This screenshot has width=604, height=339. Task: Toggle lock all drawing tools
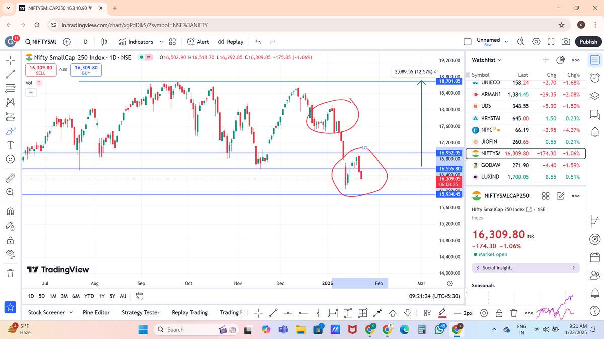click(x=10, y=240)
